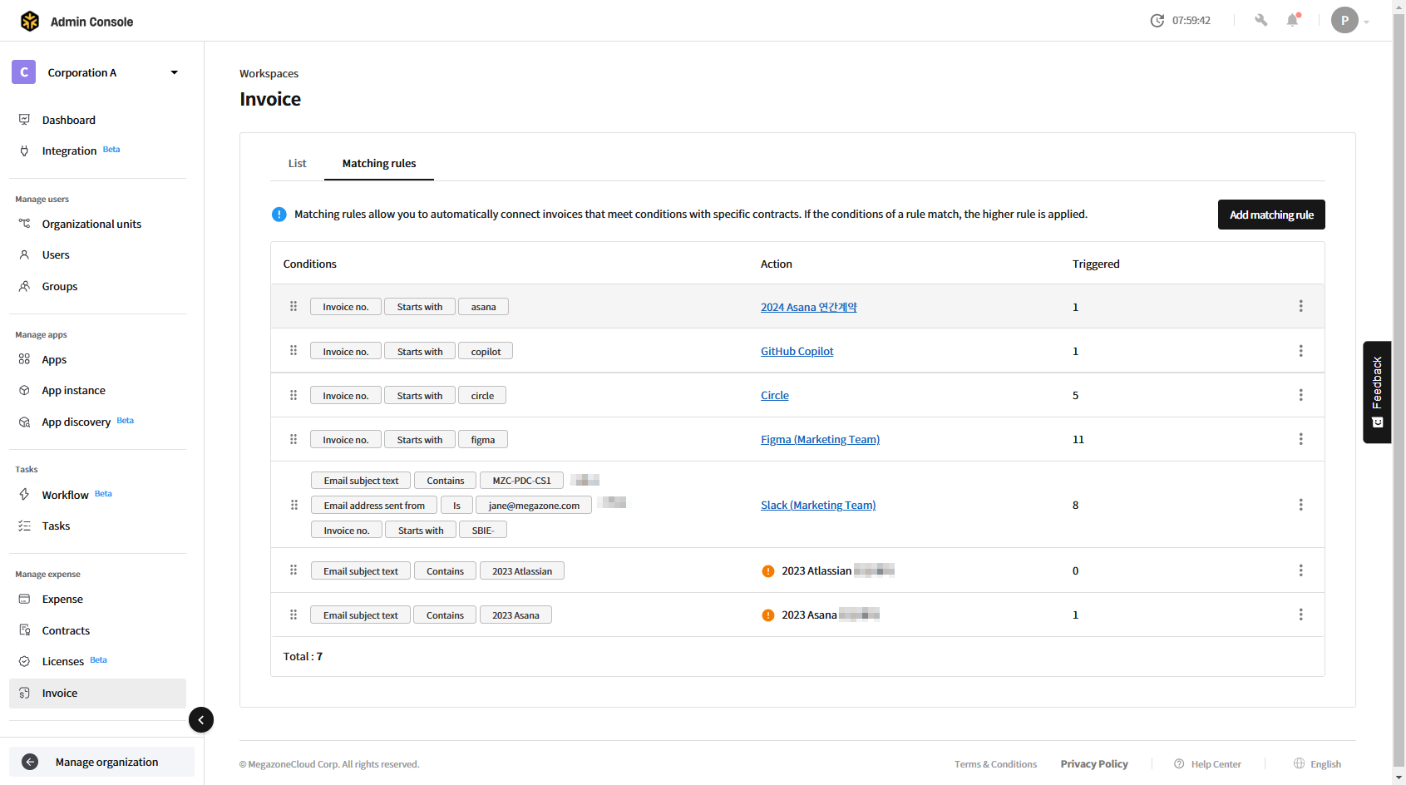Click the MZC-PDC-CS1 condition chip

[521, 480]
